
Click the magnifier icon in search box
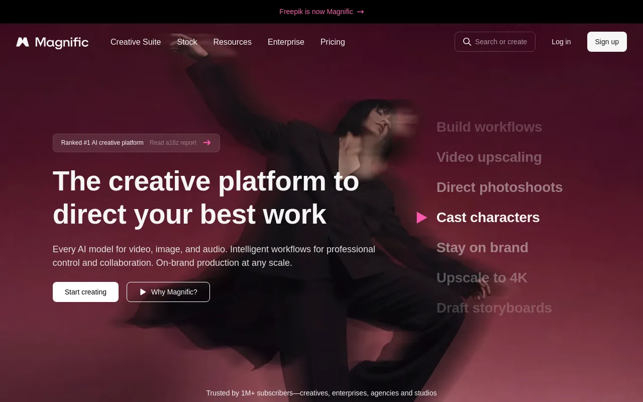coord(467,42)
